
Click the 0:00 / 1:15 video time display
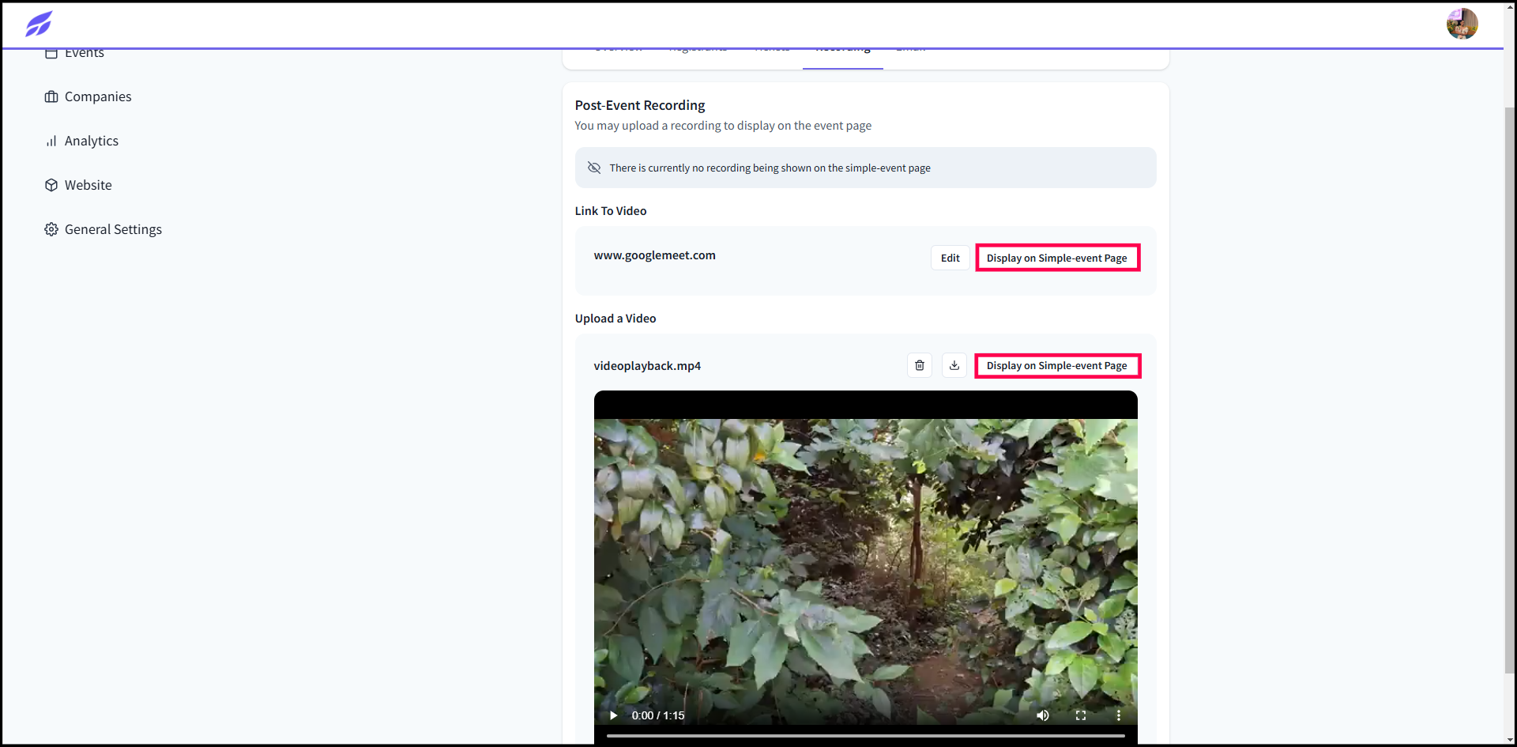[658, 715]
